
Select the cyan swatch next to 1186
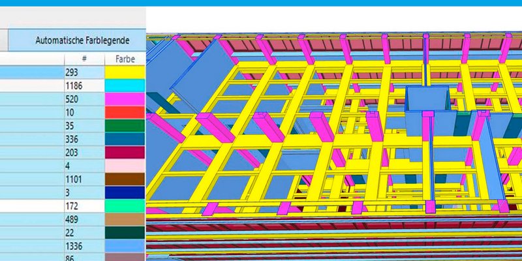tap(125, 85)
